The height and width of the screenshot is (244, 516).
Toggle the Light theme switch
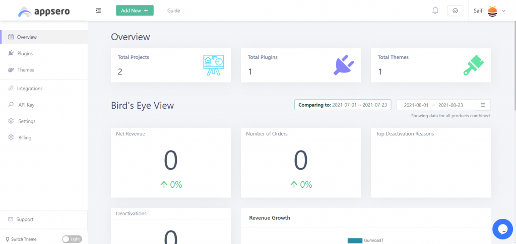click(72, 239)
